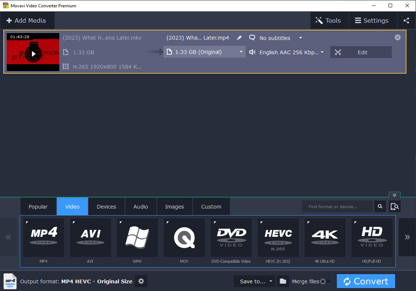Viewport: 416px width, 291px height.
Task: Switch to the Custom tab
Action: coord(211,206)
